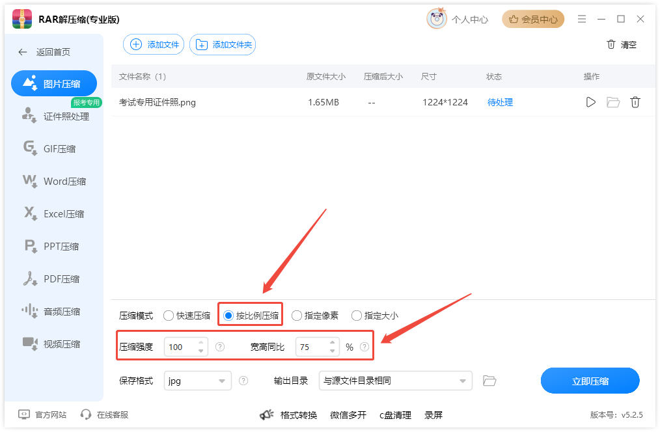Image resolution: width=660 pixels, height=432 pixels.
Task: Open Excel压缩 in the sidebar
Action: [x=53, y=213]
